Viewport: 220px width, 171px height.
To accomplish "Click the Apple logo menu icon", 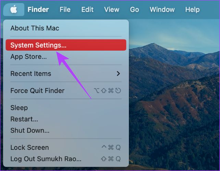I will pyautogui.click(x=14, y=9).
